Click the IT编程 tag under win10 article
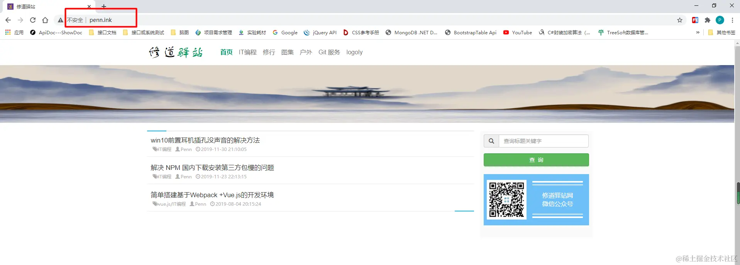This screenshot has height=265, width=740. 162,149
